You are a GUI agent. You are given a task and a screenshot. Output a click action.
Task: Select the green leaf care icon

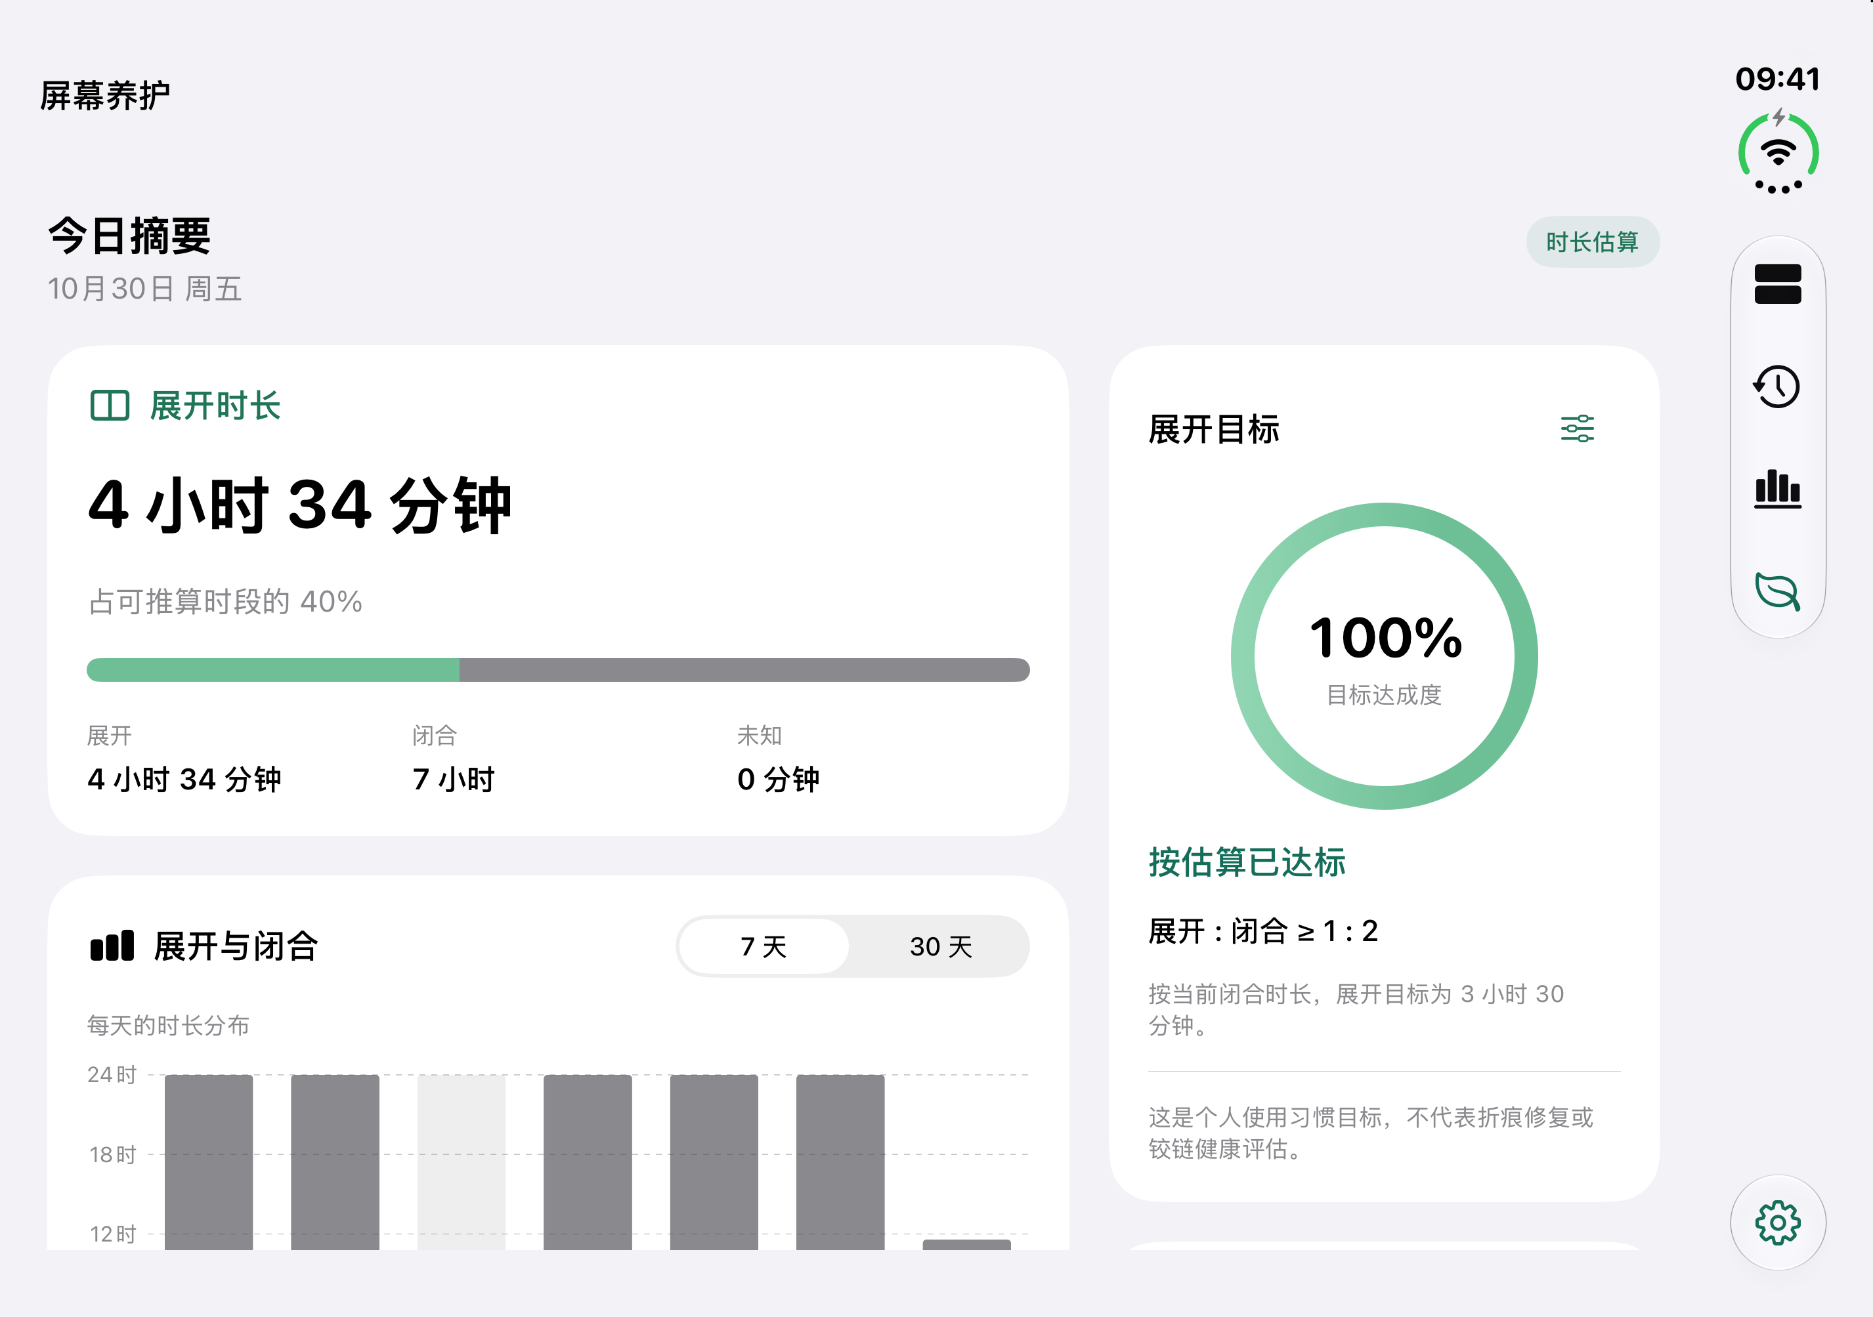tap(1778, 591)
